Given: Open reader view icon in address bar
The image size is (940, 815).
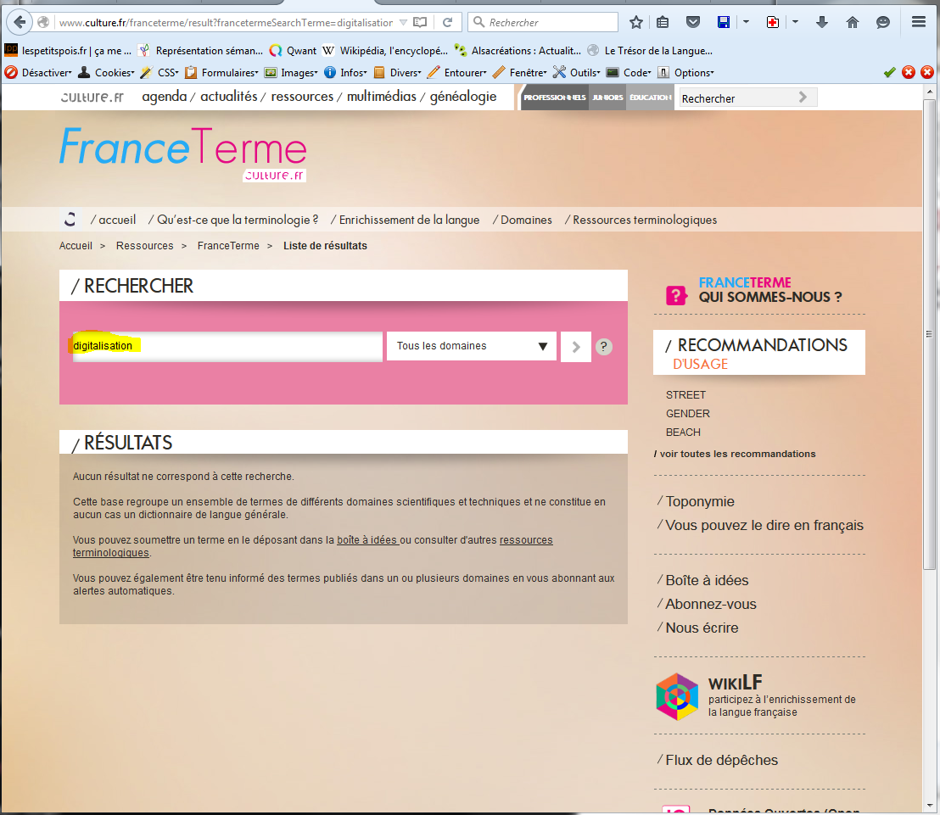Looking at the screenshot, I should pyautogui.click(x=420, y=22).
